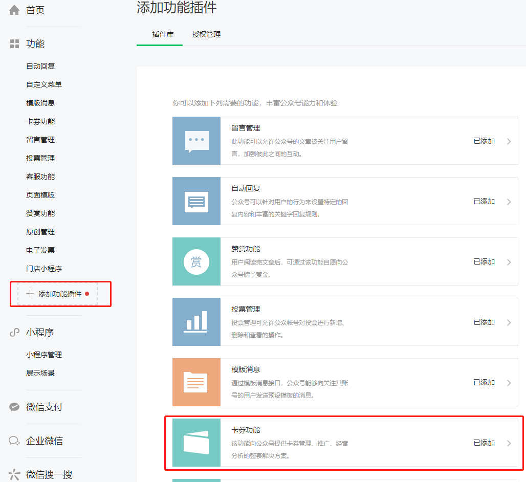Click the 模版消息 orange folder icon
The image size is (526, 482).
coord(196,382)
